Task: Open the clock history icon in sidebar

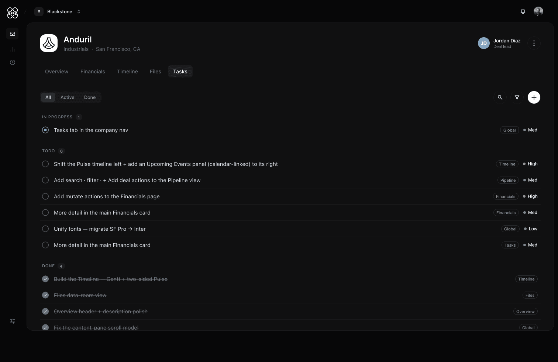Action: (13, 62)
